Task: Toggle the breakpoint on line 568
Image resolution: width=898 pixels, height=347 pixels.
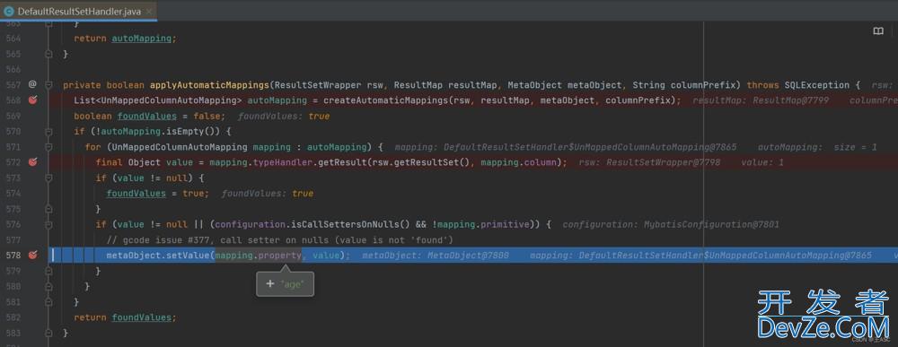Action: tap(32, 100)
